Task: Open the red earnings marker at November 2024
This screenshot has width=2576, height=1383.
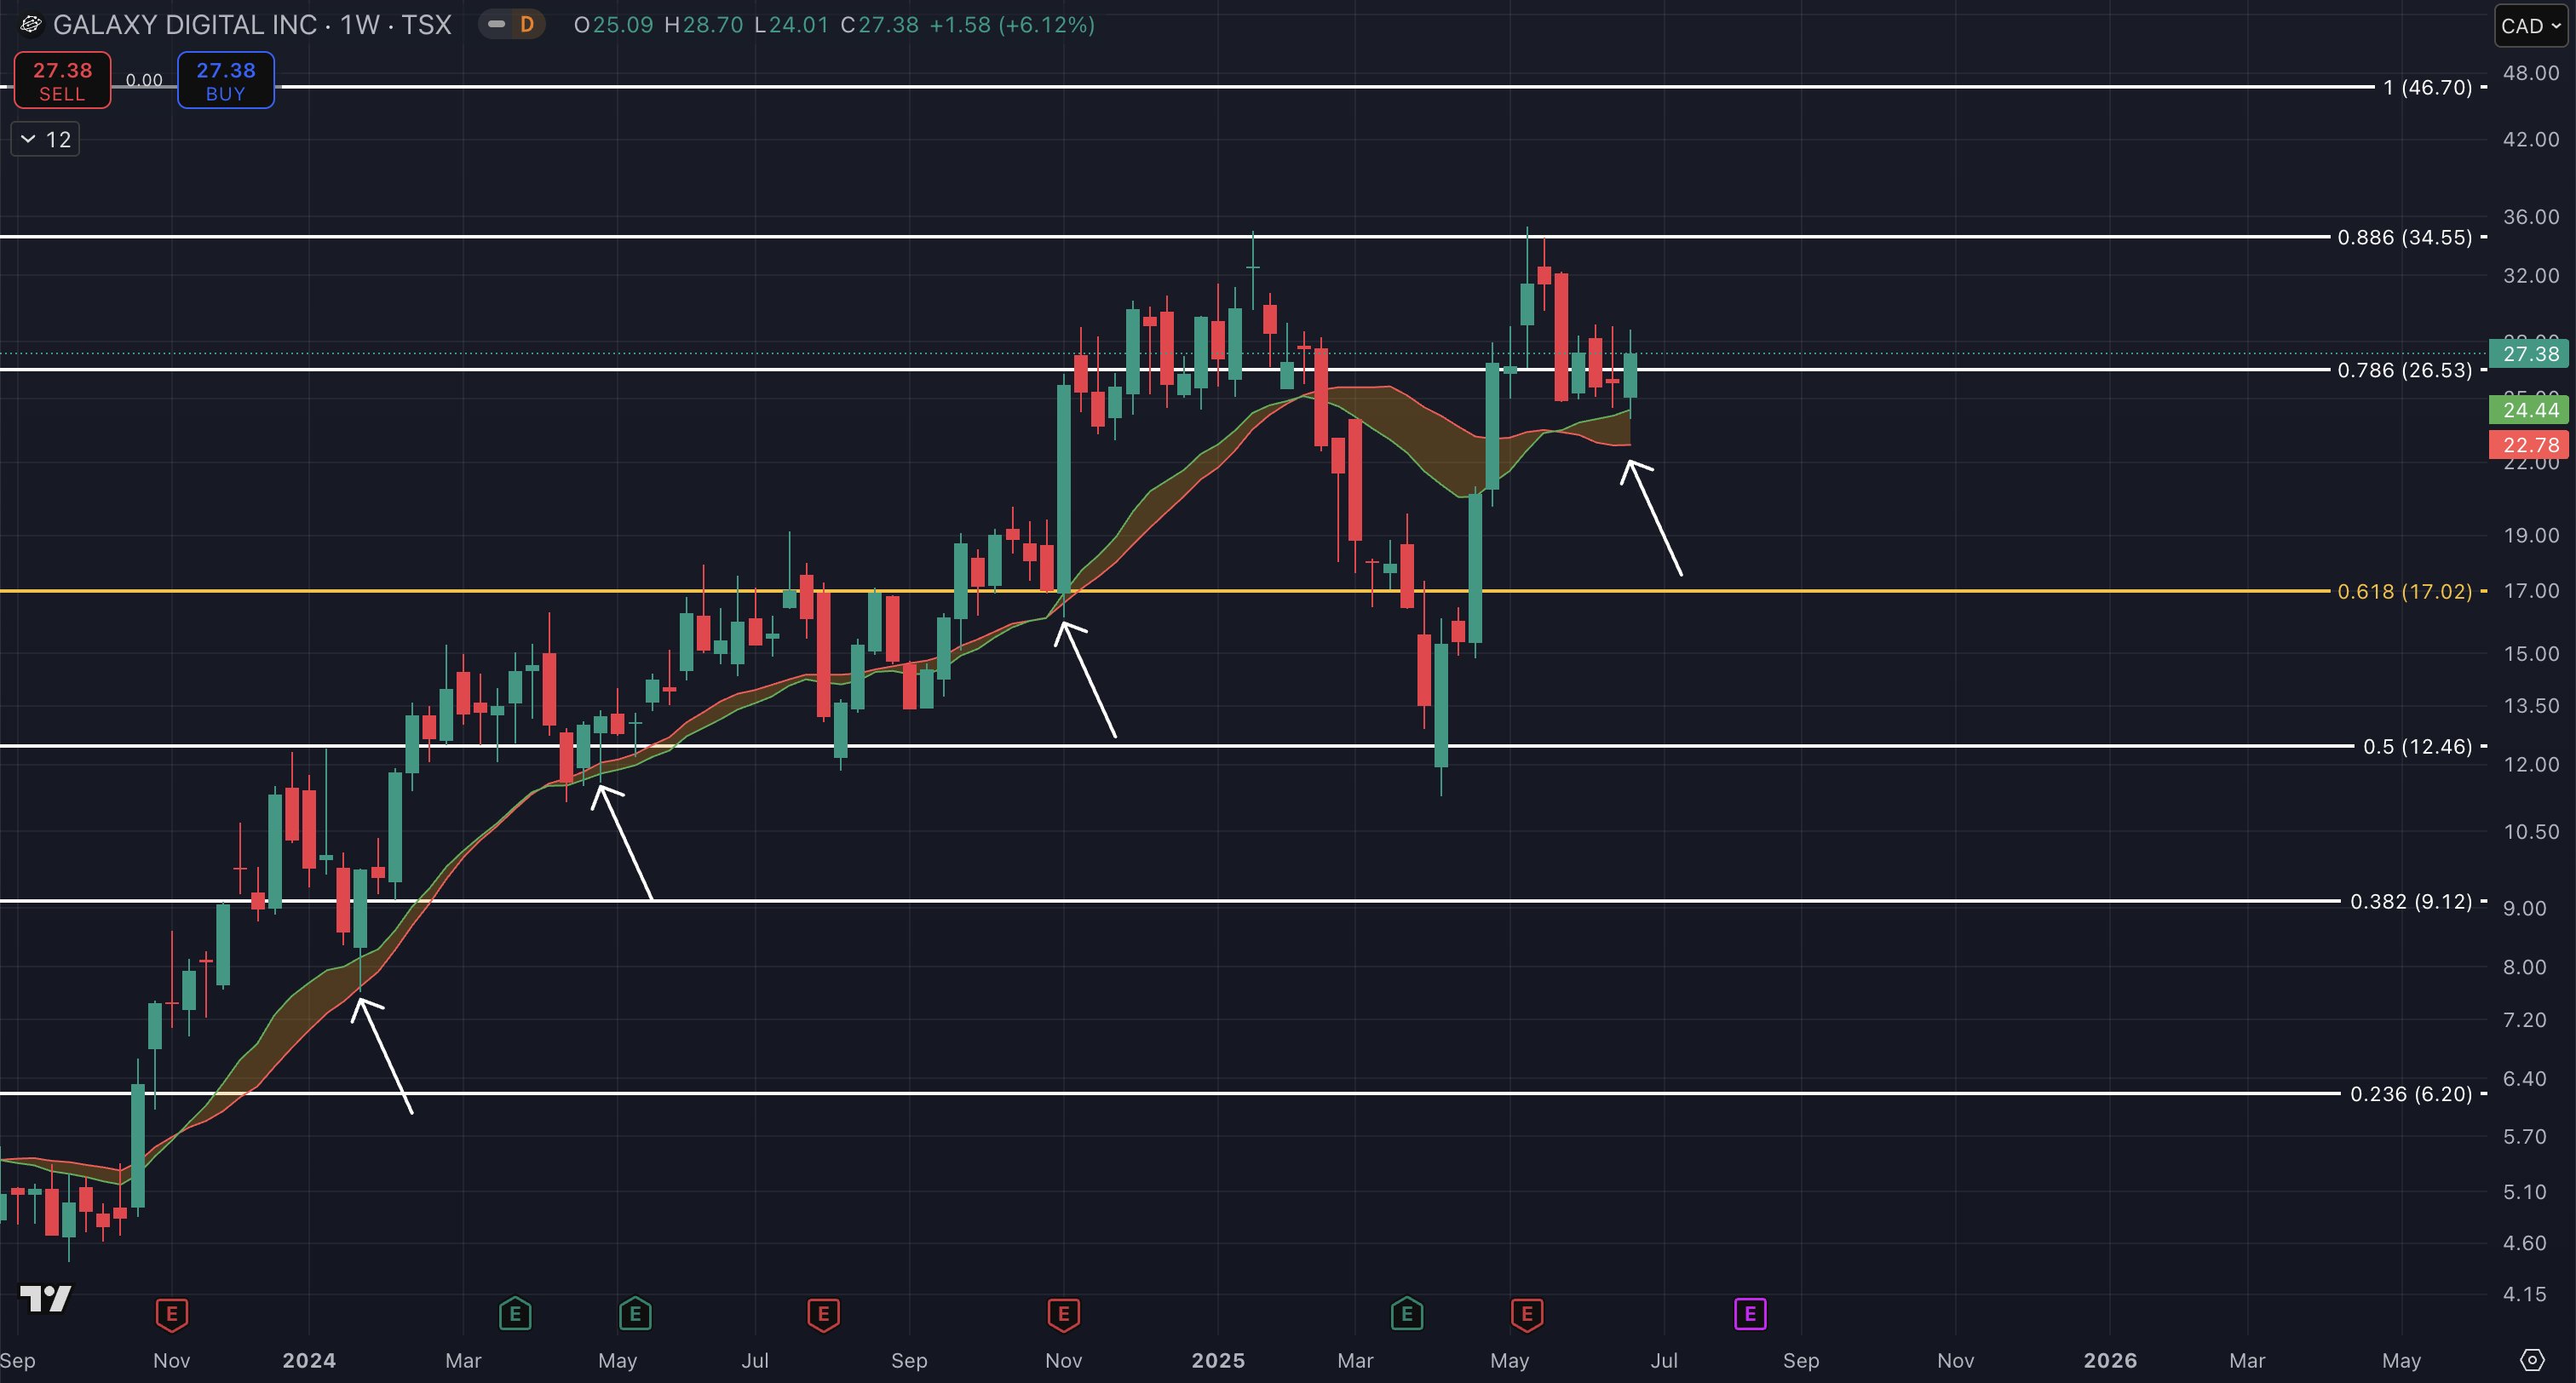Action: click(1063, 1314)
